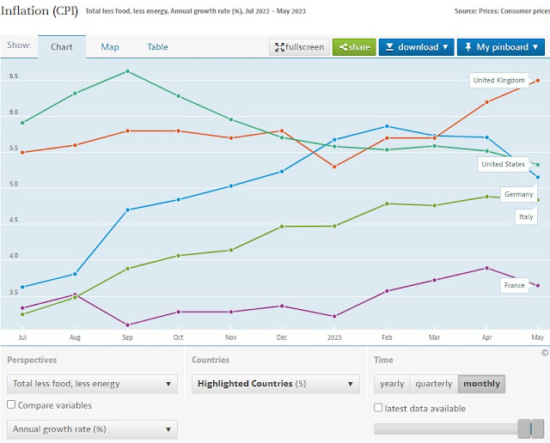Open the Highlighted Countries dropdown
550x443 pixels.
coord(276,384)
